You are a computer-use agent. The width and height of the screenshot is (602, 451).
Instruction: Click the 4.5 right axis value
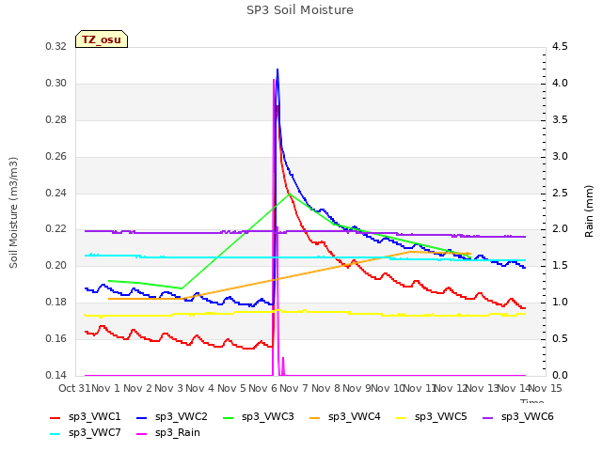(x=560, y=47)
